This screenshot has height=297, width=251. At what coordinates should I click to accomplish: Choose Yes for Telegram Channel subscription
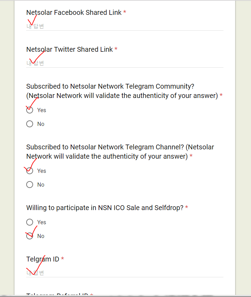[30, 171]
